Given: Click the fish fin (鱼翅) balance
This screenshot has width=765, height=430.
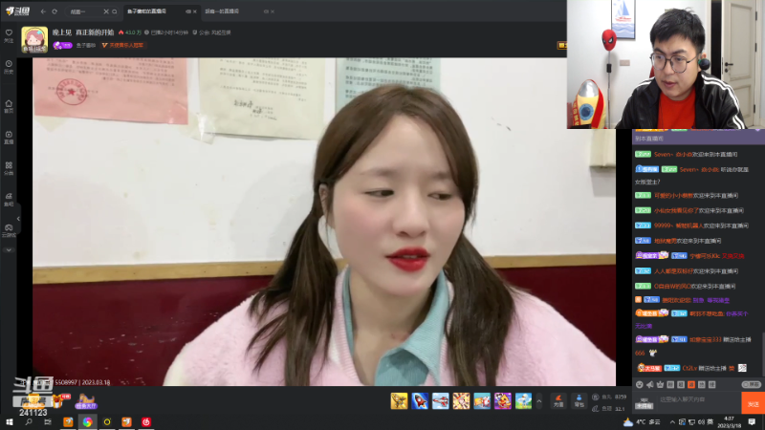Looking at the screenshot, I should point(609,409).
